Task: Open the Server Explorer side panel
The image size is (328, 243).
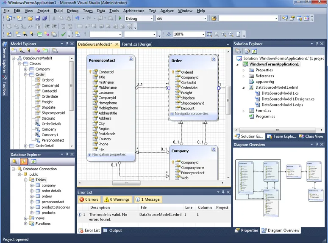Action: pyautogui.click(x=5, y=57)
